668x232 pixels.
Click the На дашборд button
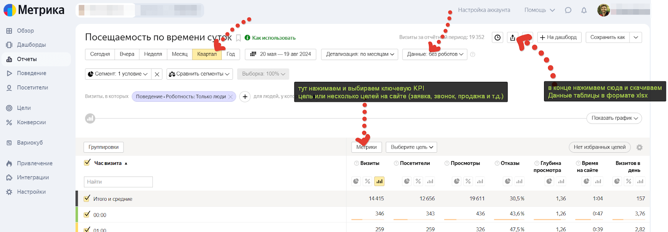point(559,38)
